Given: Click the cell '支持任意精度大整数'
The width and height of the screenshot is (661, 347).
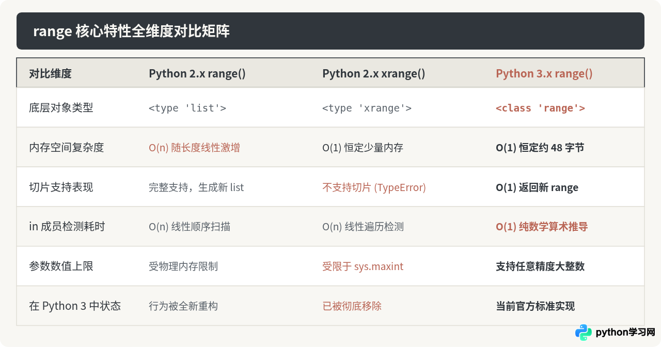Looking at the screenshot, I should 540,266.
